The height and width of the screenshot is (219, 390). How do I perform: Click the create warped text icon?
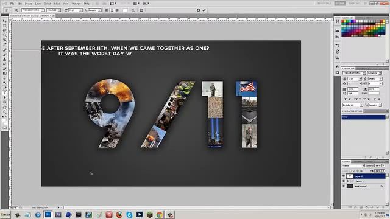coord(133,10)
